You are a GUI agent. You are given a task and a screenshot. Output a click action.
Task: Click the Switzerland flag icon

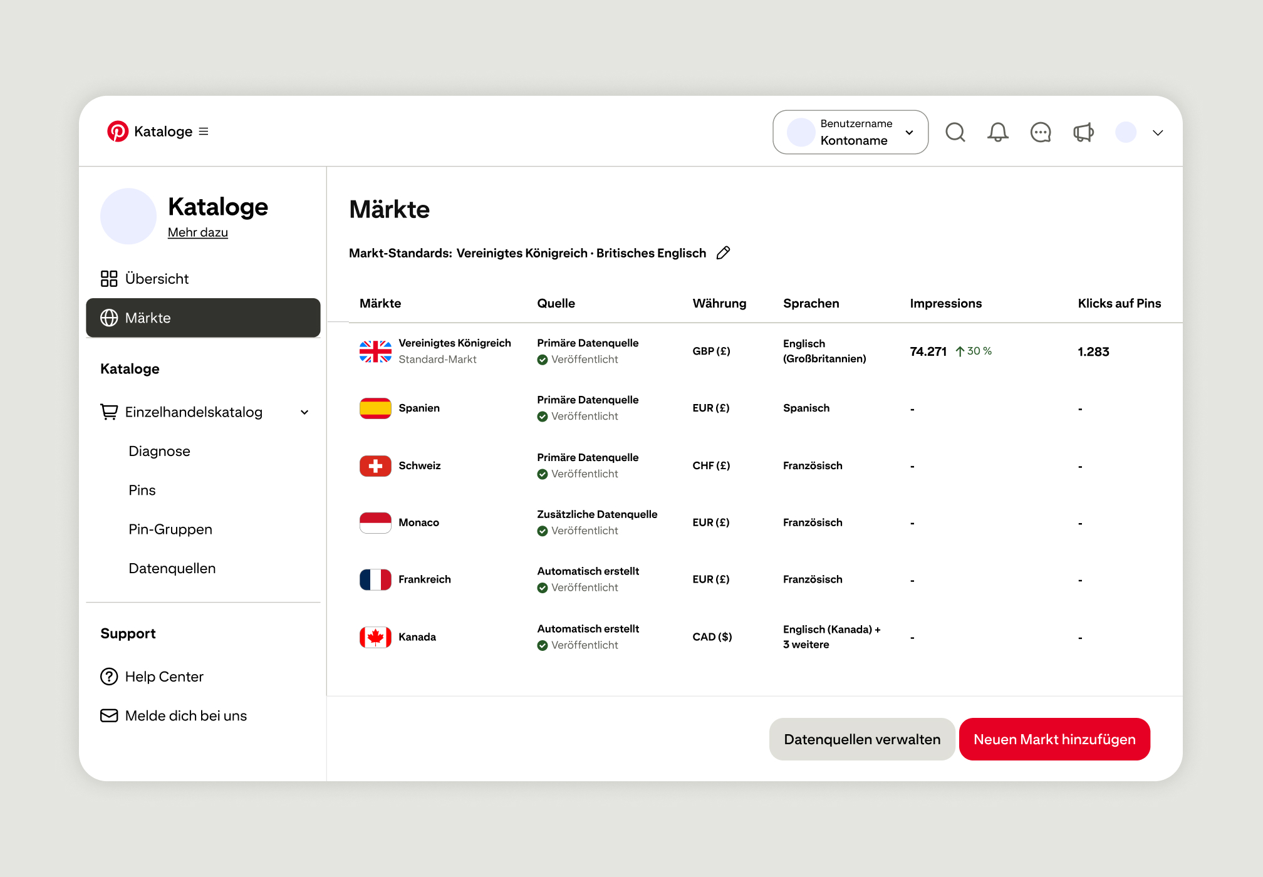375,465
